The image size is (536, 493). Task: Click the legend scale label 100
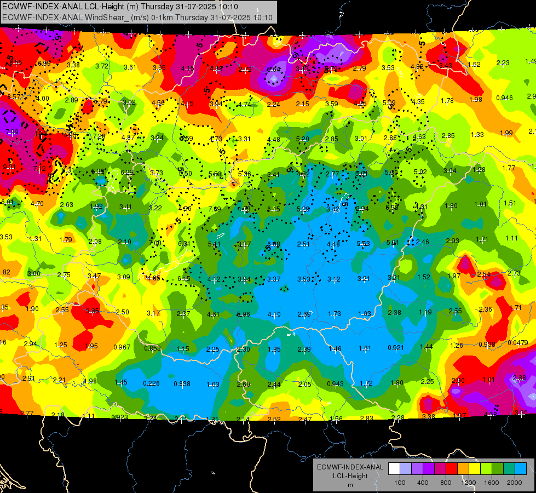(x=400, y=483)
